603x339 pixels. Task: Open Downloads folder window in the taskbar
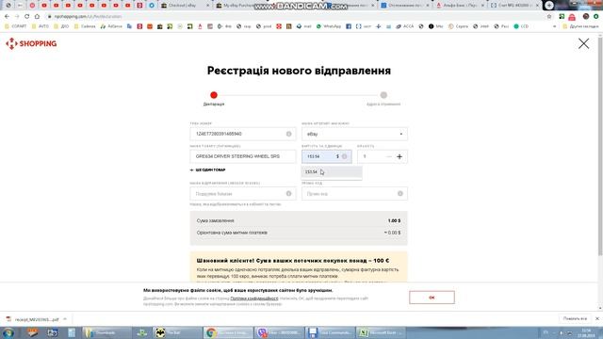tap(106, 332)
